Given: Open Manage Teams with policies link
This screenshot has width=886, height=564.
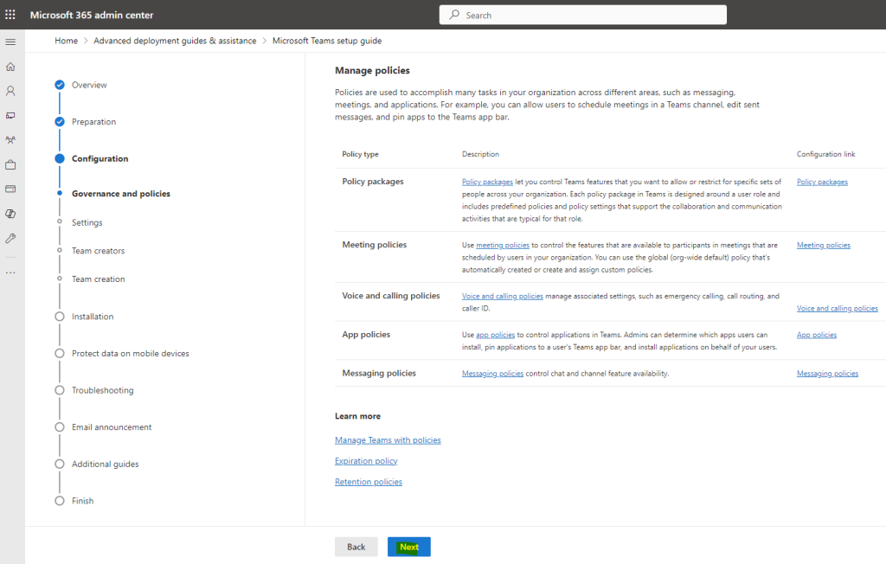Looking at the screenshot, I should [x=388, y=440].
